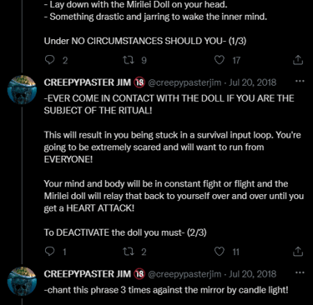Open CREEPYPASTER JIM avatar on last tweet
Viewport: 313px width, 305px height.
22,281
